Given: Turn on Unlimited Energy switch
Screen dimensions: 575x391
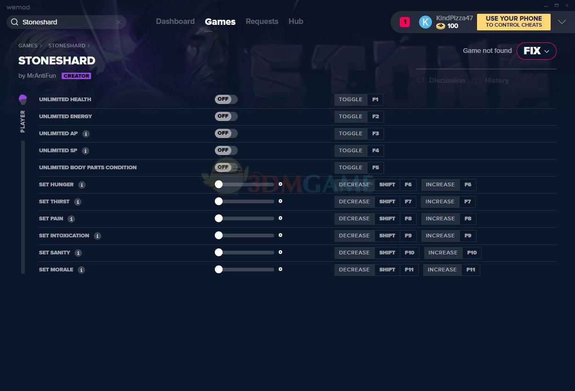Looking at the screenshot, I should click(226, 116).
